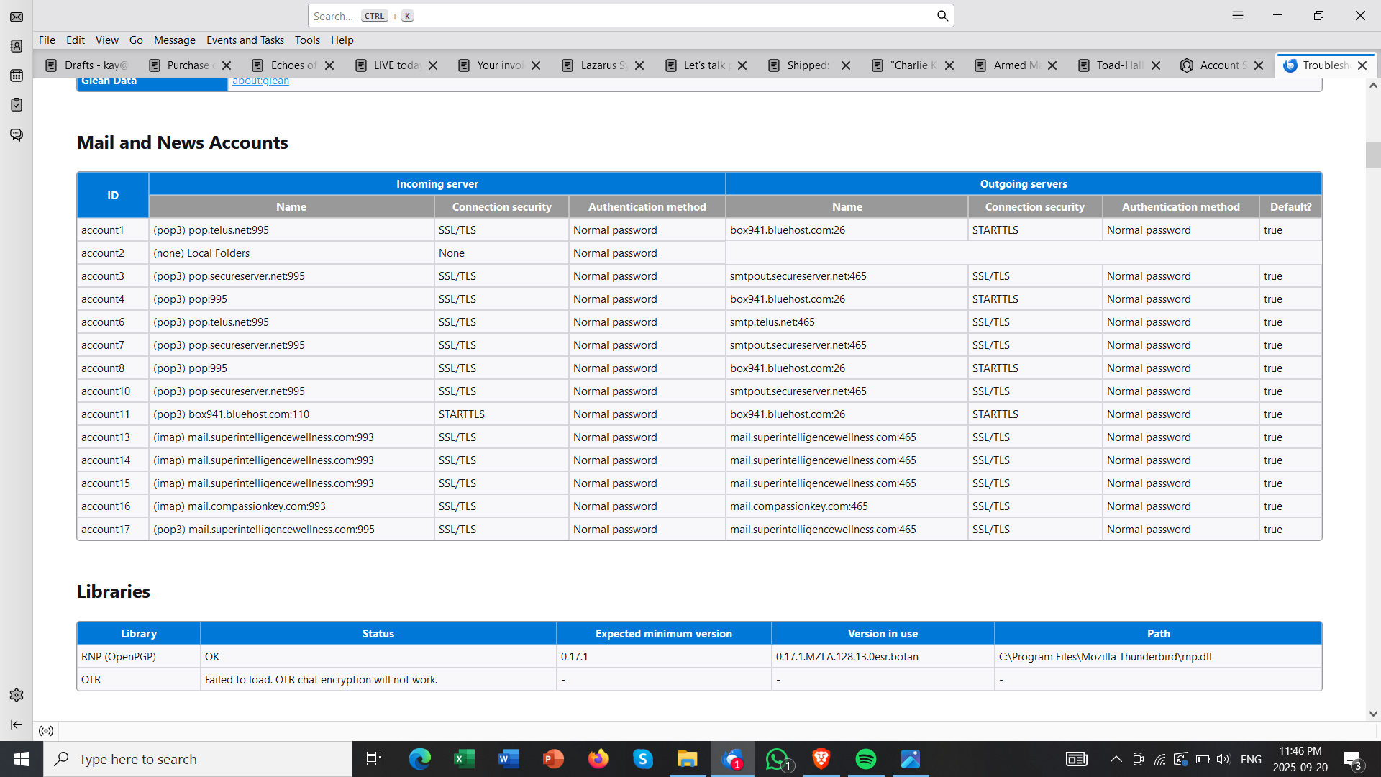The image size is (1381, 777).
Task: Click the scrollbar down arrow
Action: (x=1373, y=714)
